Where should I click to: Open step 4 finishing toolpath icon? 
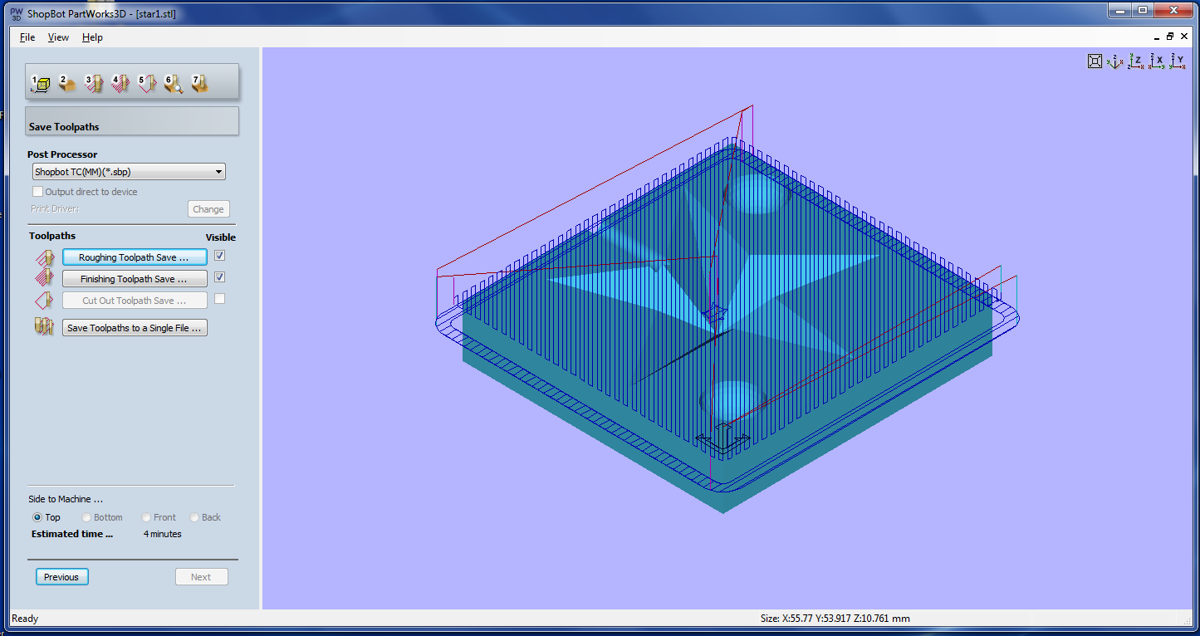120,83
